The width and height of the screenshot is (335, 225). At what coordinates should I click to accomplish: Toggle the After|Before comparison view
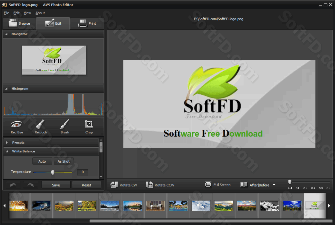coord(255,185)
